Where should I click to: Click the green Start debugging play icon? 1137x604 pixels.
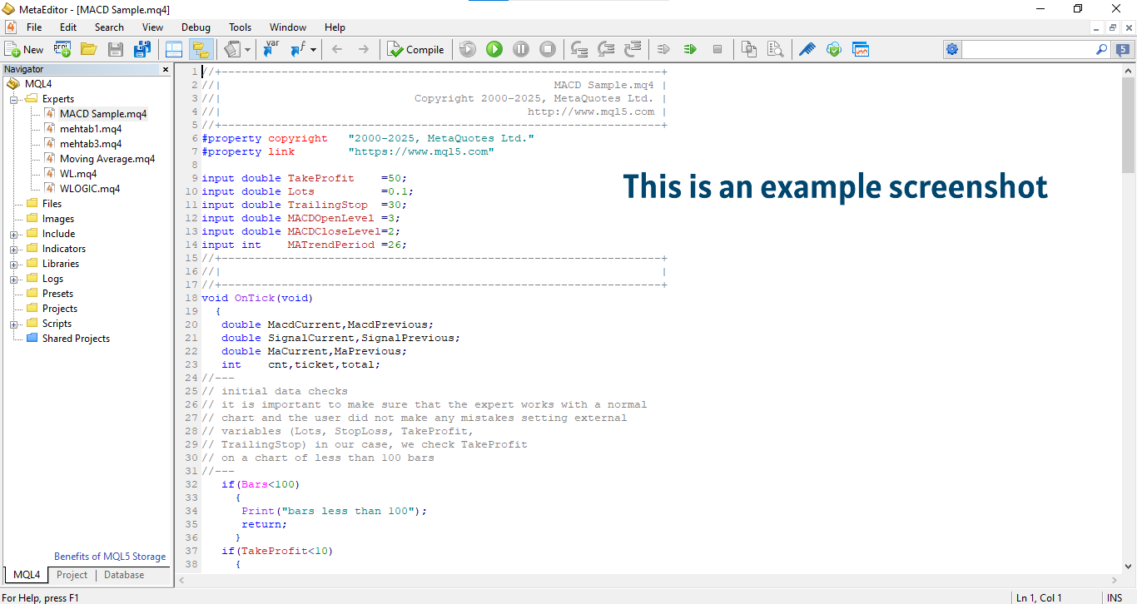(494, 50)
